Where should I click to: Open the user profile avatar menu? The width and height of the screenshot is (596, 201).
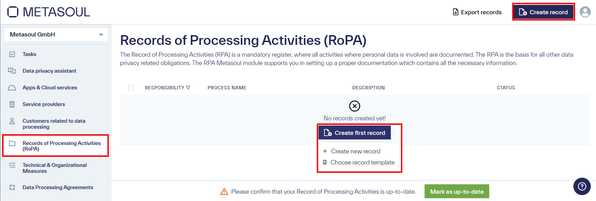(586, 12)
